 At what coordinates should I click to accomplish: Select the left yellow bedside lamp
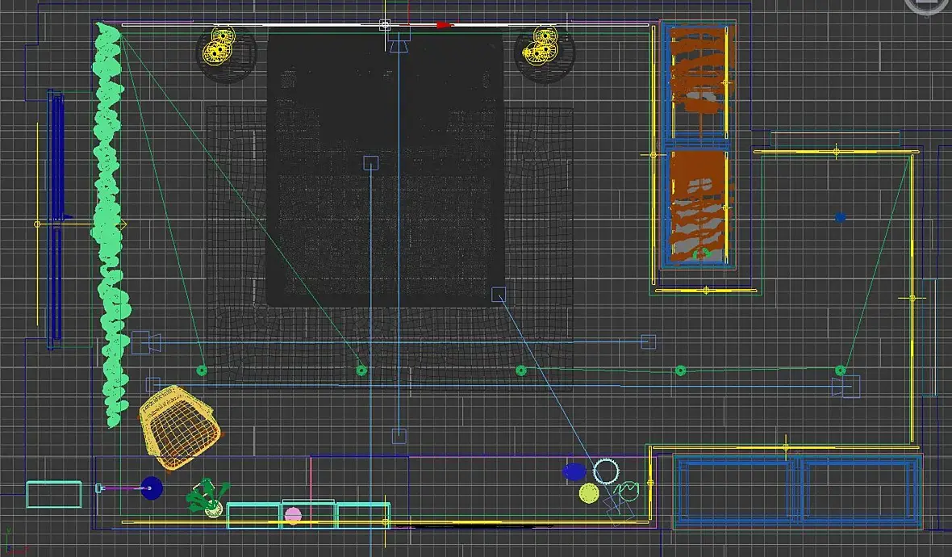219,45
